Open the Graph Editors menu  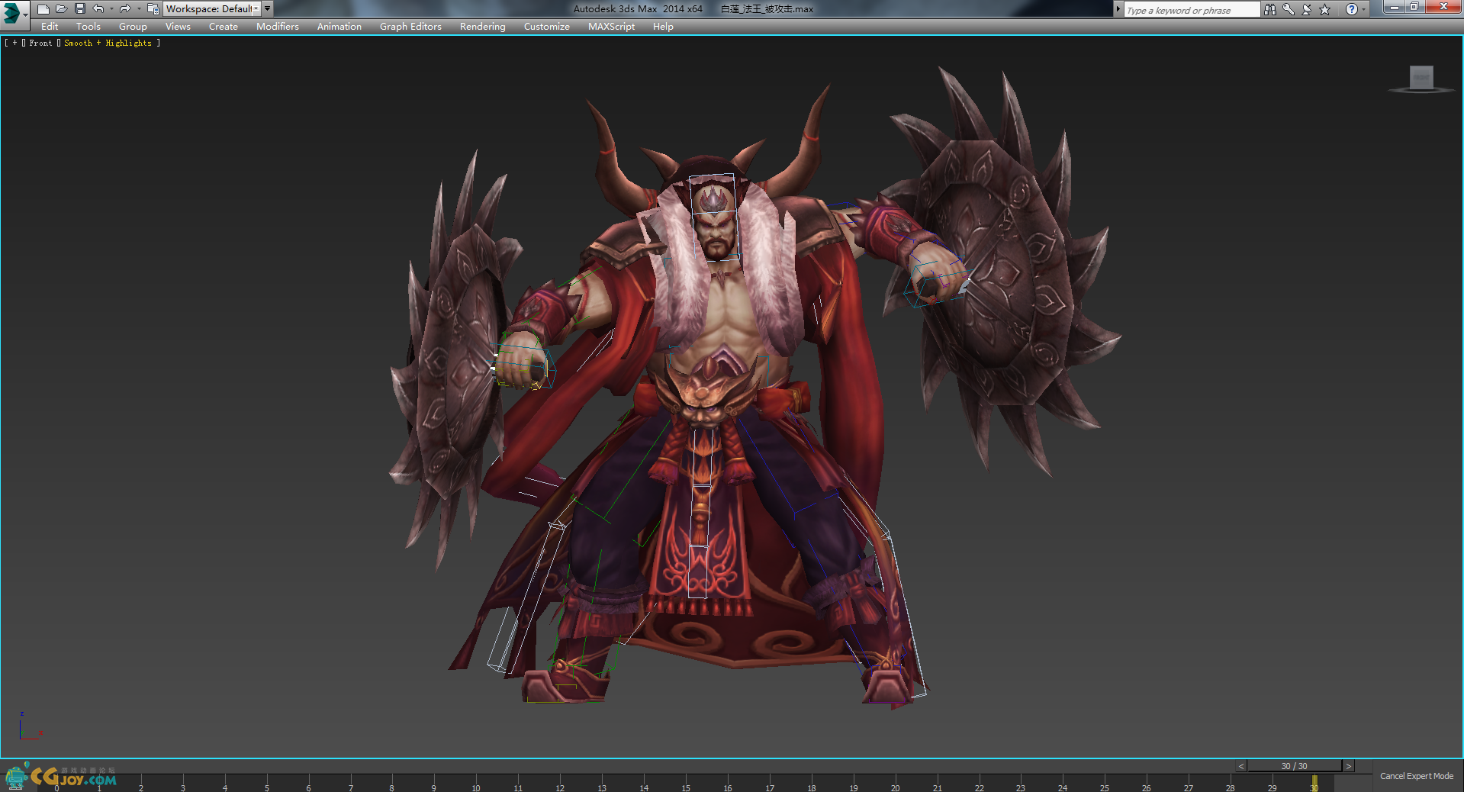tap(410, 27)
